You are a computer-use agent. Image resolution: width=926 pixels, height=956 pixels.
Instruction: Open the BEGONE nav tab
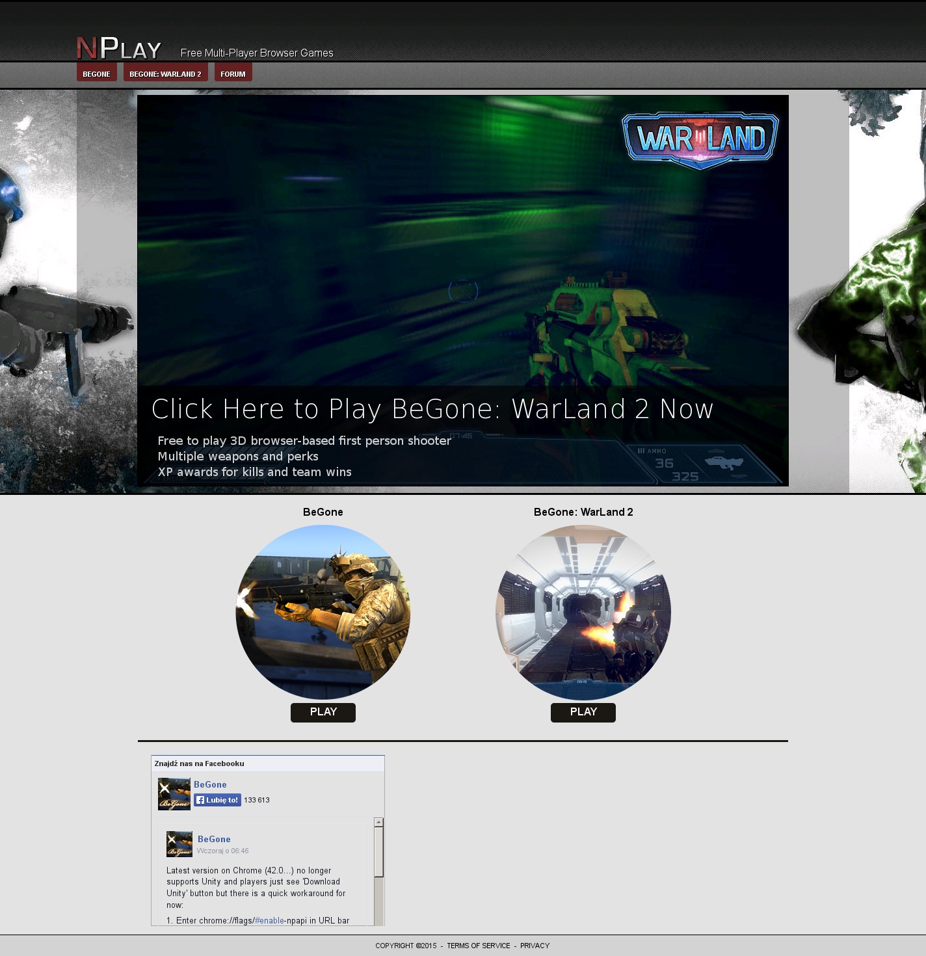click(97, 73)
